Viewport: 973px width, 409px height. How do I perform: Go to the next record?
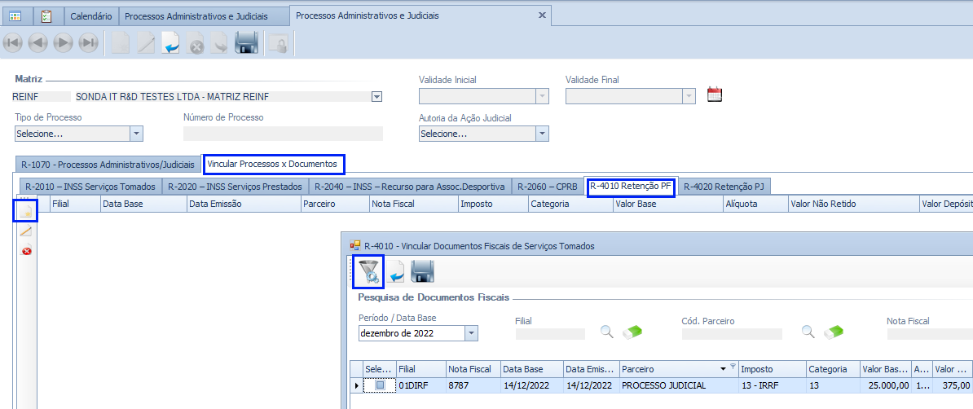pyautogui.click(x=64, y=43)
